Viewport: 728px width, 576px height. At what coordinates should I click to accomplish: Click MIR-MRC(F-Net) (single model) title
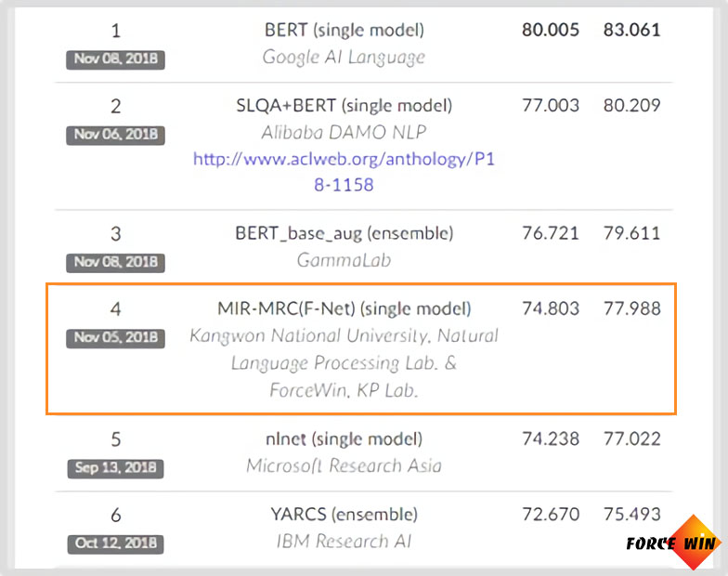pos(344,308)
